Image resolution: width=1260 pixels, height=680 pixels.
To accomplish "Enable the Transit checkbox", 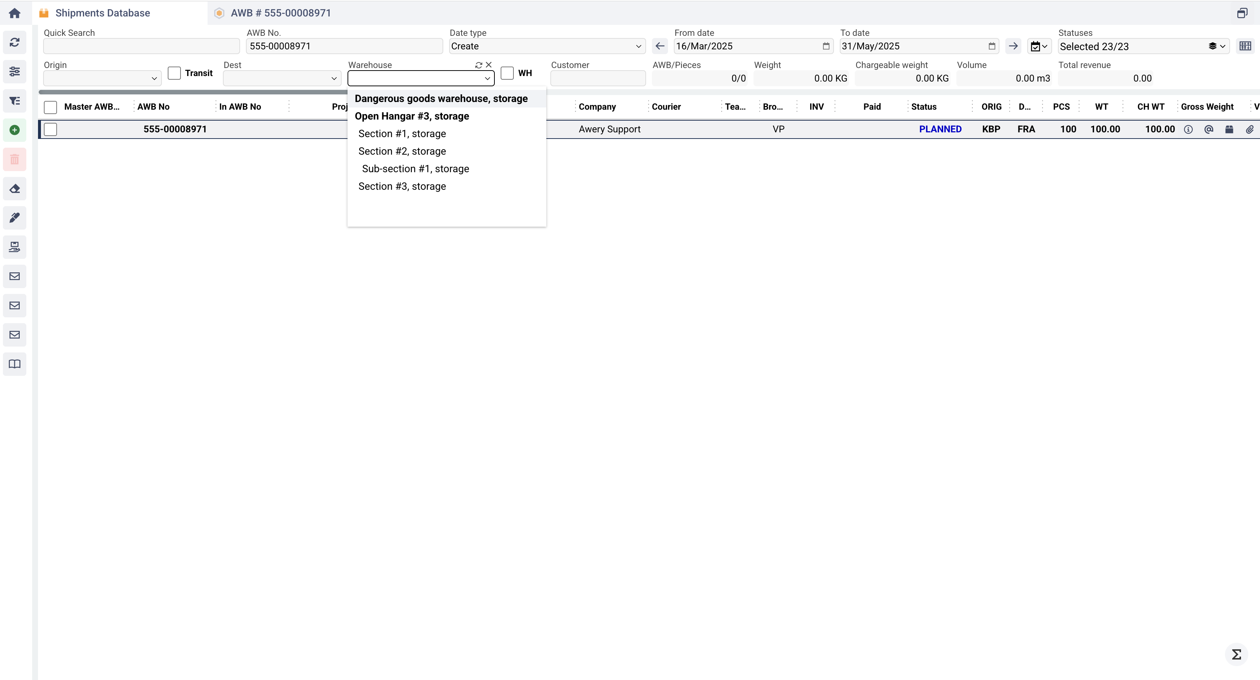I will (x=174, y=73).
